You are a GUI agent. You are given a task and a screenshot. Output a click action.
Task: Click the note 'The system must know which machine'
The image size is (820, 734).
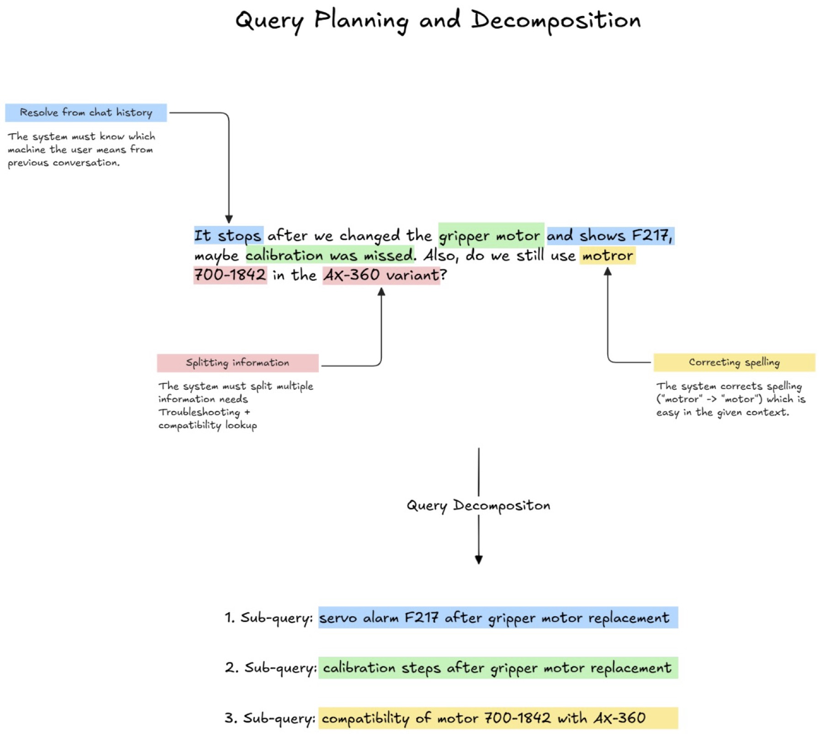pos(81,149)
